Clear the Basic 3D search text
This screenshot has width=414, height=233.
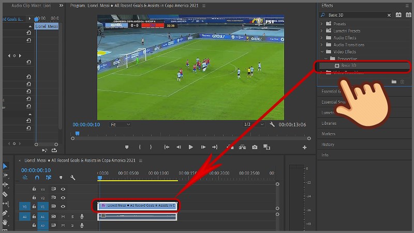(x=389, y=16)
